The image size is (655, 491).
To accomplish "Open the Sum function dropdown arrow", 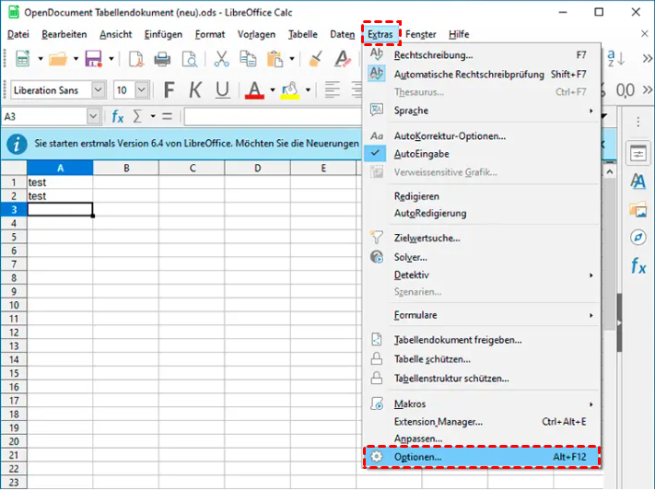I will pyautogui.click(x=153, y=117).
